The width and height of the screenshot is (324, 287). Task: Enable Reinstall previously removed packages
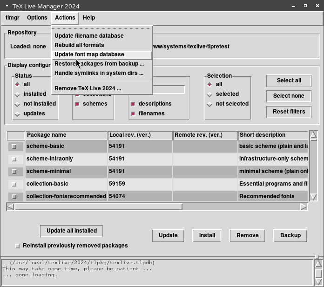[x=18, y=246]
